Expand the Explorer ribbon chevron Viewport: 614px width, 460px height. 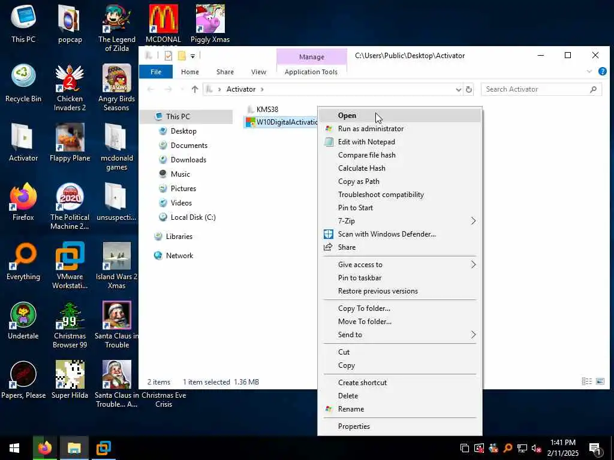click(x=589, y=72)
